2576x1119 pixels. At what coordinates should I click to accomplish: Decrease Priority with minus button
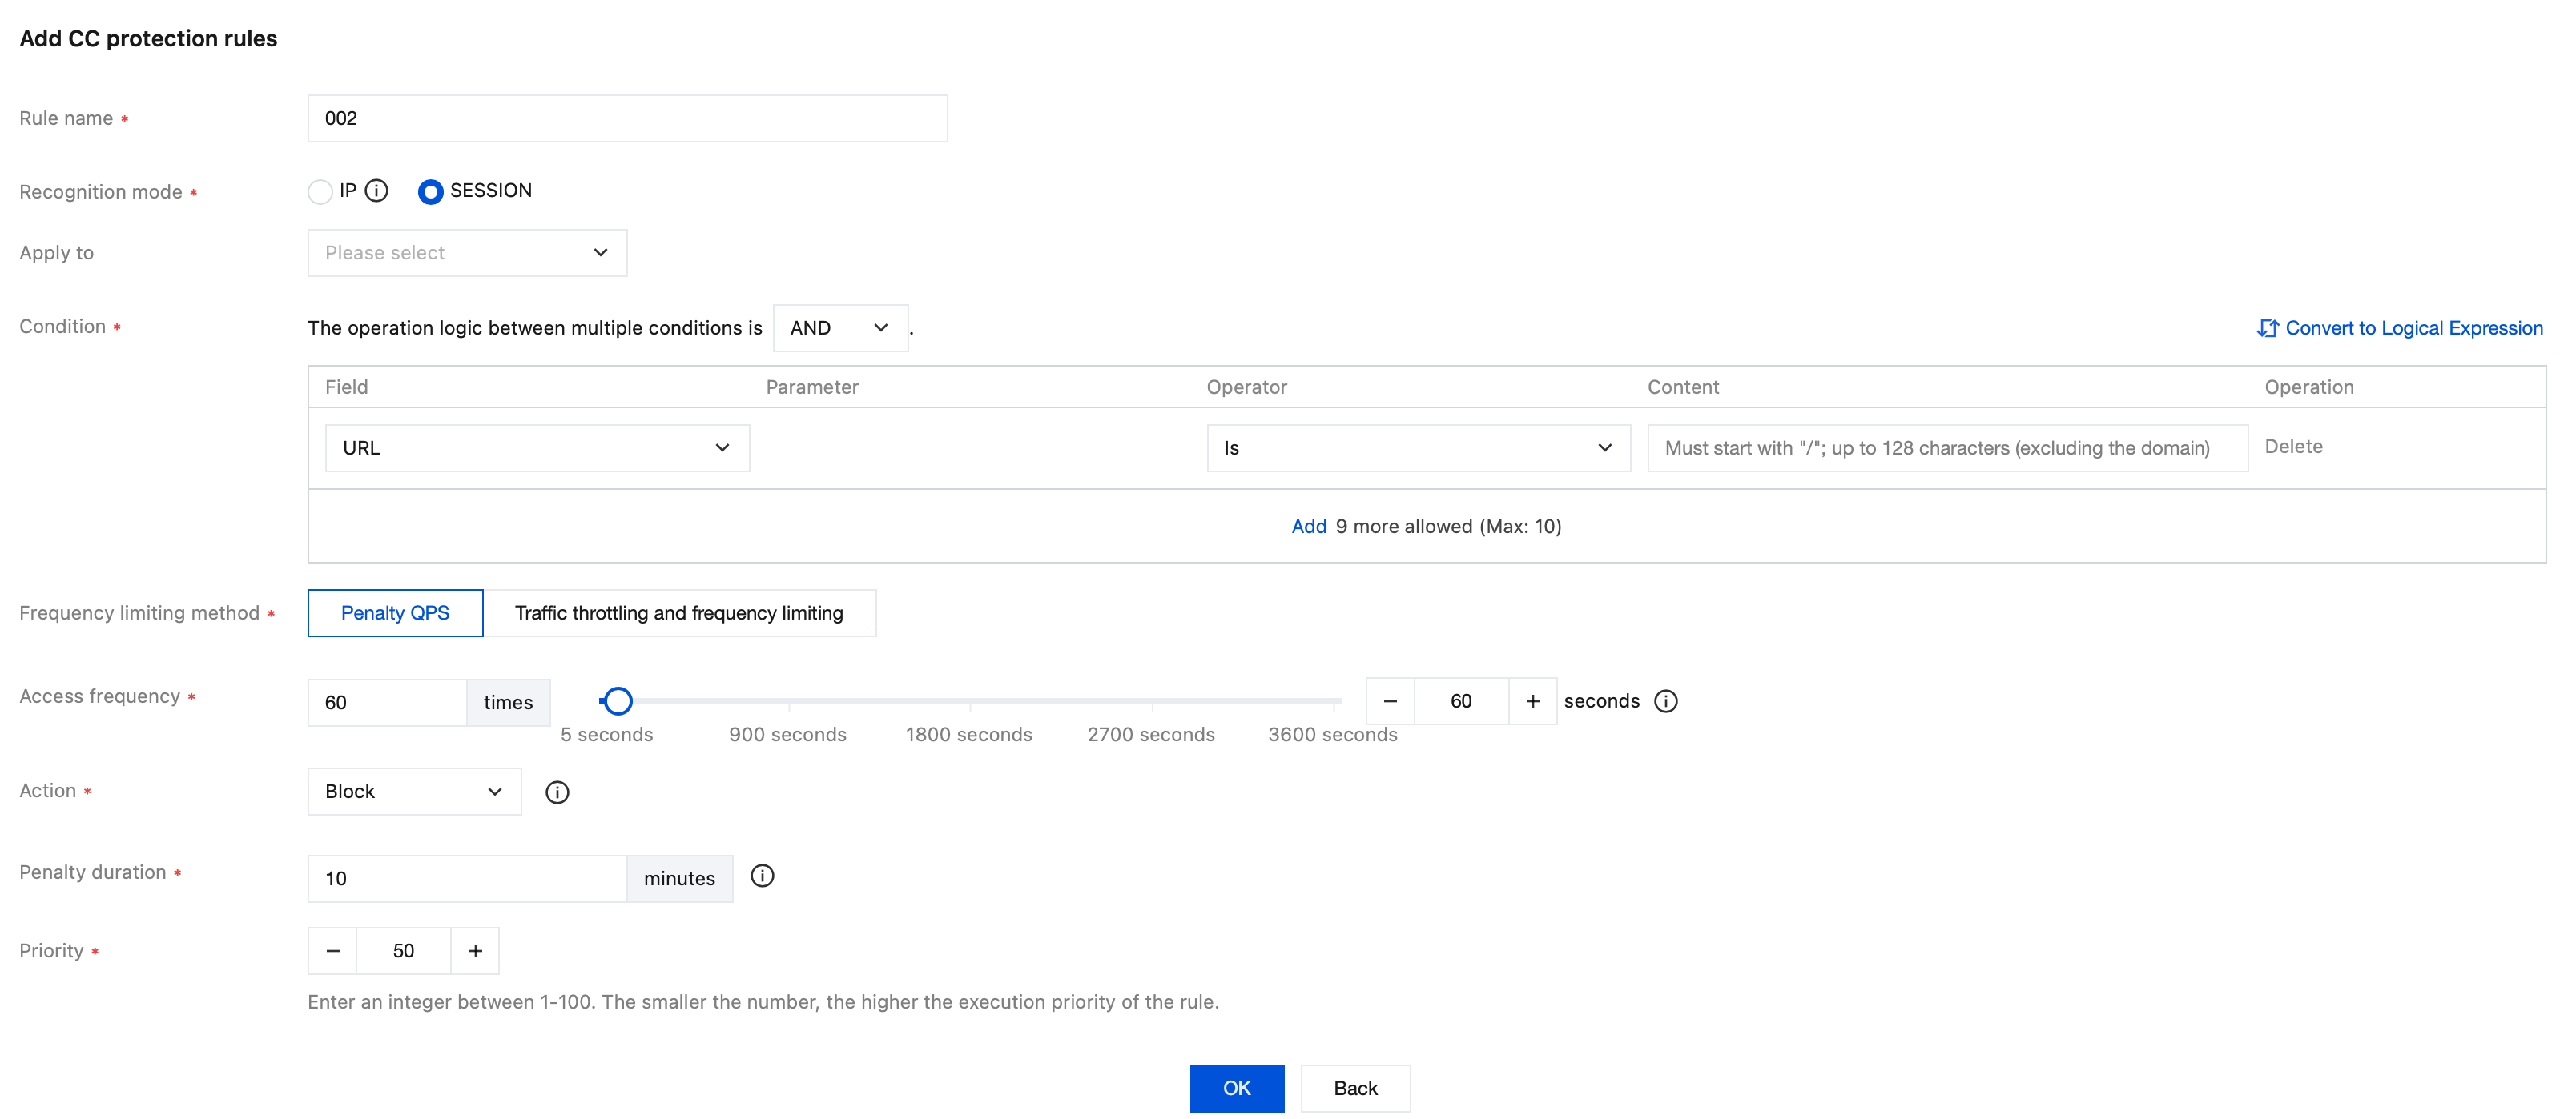pyautogui.click(x=333, y=951)
